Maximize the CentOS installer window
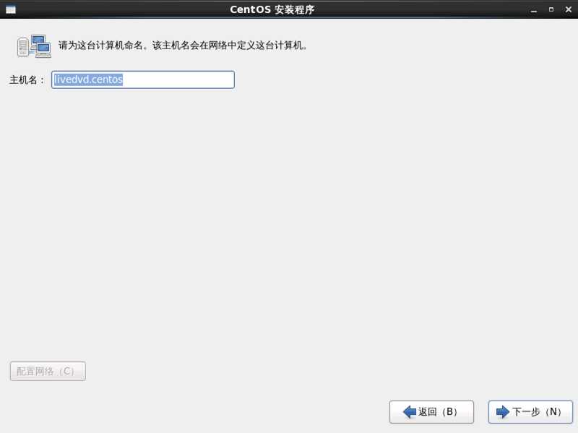 (551, 9)
